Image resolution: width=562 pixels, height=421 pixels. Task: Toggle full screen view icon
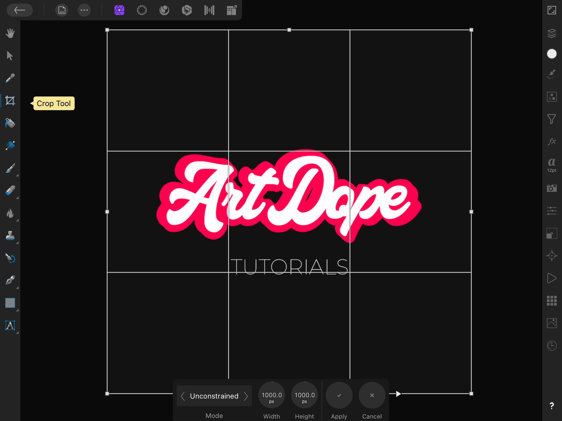[552, 10]
